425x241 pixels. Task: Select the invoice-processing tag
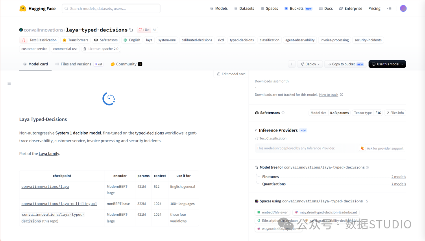334,40
